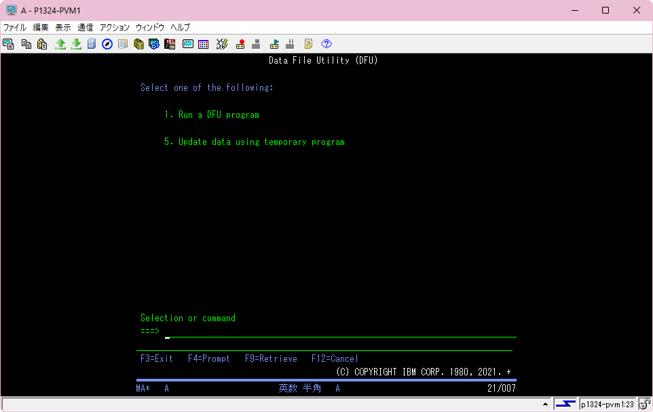Screen dimensions: 653x412
Task: Click F9=Retrieve function key label
Action: [271, 358]
